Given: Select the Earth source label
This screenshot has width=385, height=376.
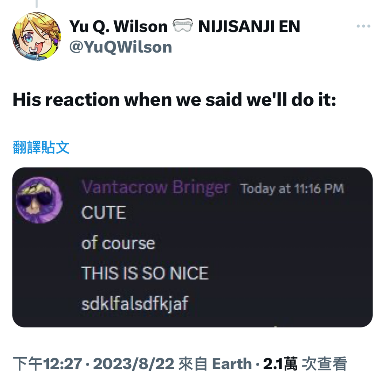Looking at the screenshot, I should [232, 364].
